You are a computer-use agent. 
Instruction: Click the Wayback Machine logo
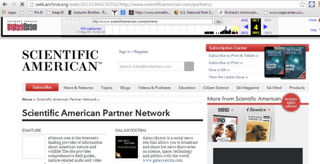[22, 26]
